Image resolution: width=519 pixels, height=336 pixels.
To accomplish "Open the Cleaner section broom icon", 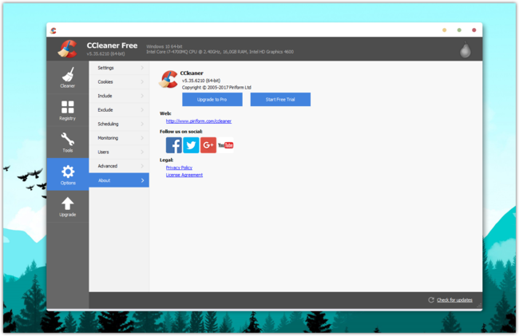I will click(x=68, y=75).
